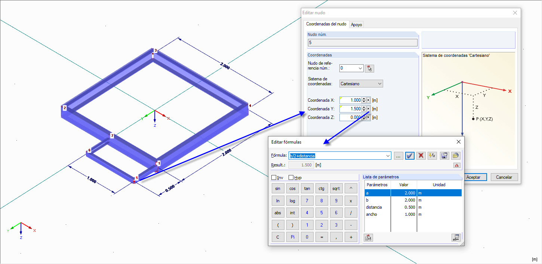The height and width of the screenshot is (264, 542).
Task: Click the parameter pick icon below the list
Action: click(368, 237)
